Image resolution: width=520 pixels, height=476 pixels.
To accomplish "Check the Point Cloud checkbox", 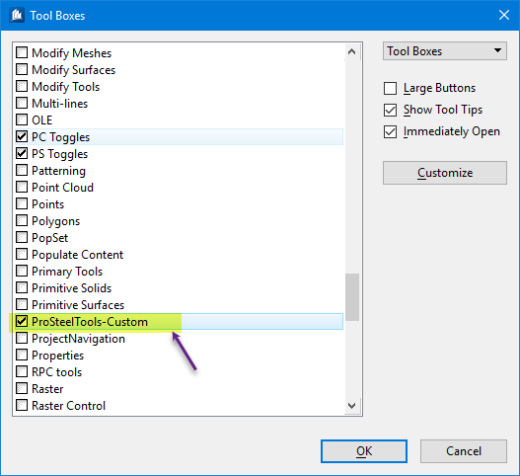I will (x=22, y=187).
